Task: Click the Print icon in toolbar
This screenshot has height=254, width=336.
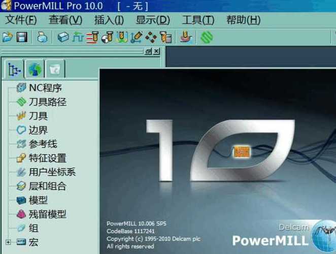Action: pos(42,37)
